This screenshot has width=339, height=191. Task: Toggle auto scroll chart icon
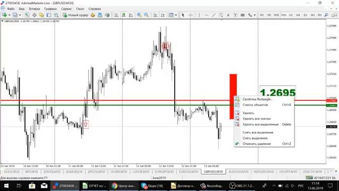155,15
